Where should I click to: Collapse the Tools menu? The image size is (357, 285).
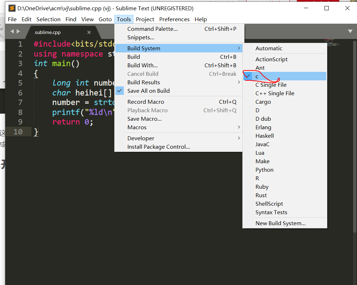pos(124,19)
